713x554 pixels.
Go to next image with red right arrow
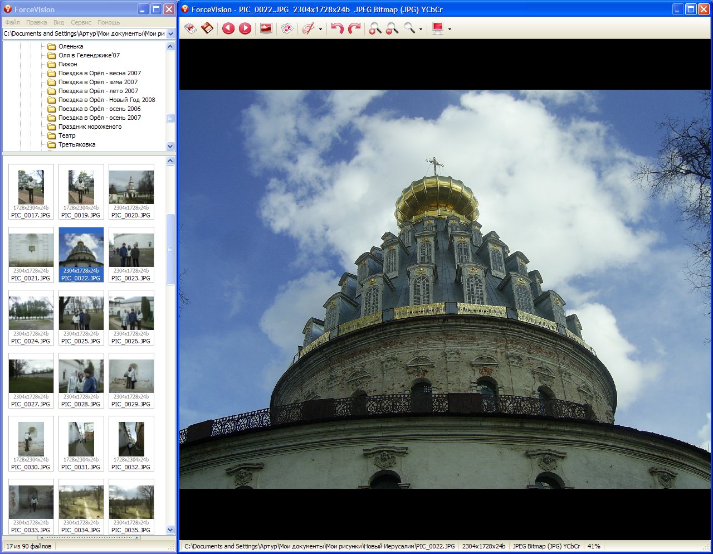click(x=245, y=28)
